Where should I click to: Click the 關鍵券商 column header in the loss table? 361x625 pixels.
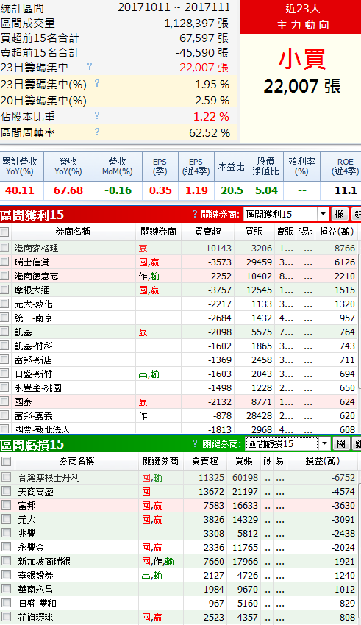(x=160, y=461)
